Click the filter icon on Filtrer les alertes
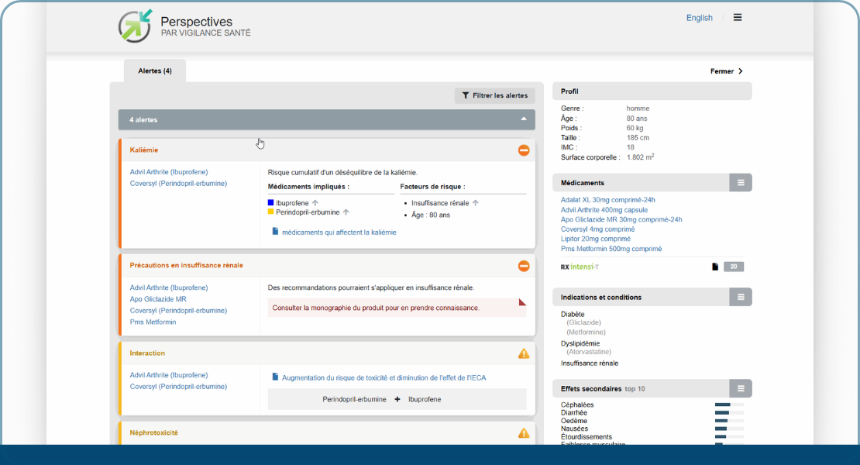This screenshot has height=465, width=860. [x=465, y=95]
